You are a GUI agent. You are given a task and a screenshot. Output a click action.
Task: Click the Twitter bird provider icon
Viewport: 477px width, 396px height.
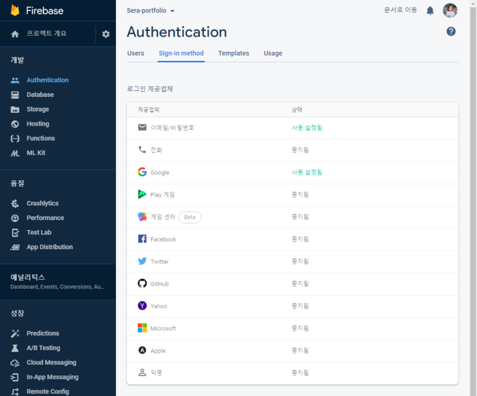pos(142,261)
